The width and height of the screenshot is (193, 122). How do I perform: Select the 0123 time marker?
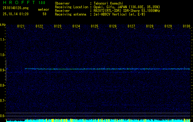(58, 27)
